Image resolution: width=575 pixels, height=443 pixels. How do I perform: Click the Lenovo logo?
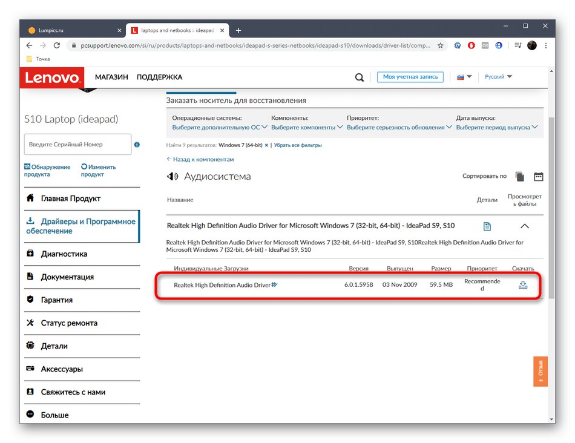point(51,77)
